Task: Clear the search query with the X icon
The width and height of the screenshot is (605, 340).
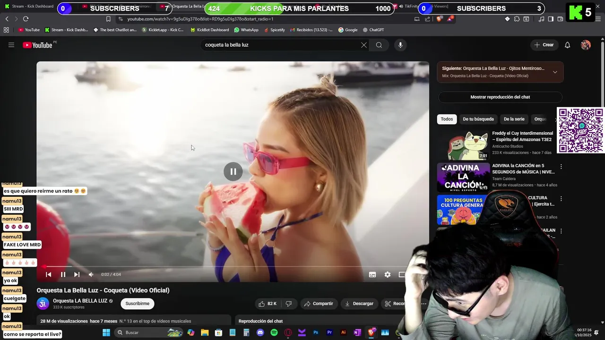Action: [x=364, y=45]
